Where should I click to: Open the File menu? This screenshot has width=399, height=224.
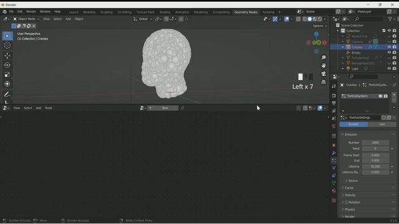point(11,12)
